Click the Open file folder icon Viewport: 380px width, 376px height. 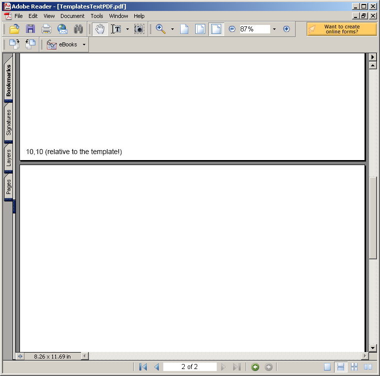click(x=14, y=29)
